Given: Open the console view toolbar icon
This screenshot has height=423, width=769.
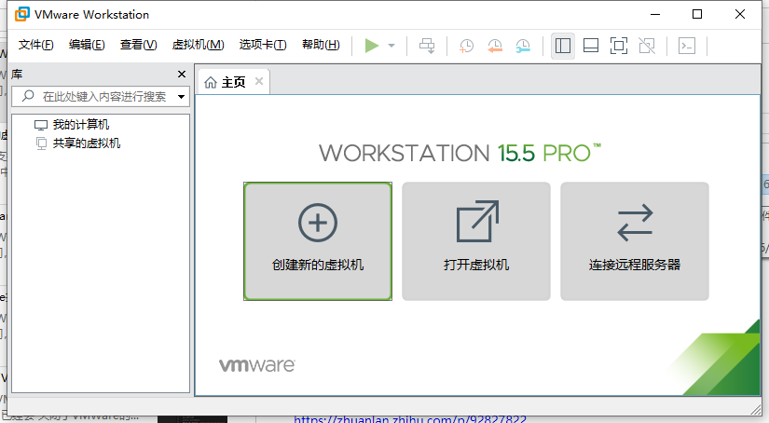Looking at the screenshot, I should click(x=687, y=46).
